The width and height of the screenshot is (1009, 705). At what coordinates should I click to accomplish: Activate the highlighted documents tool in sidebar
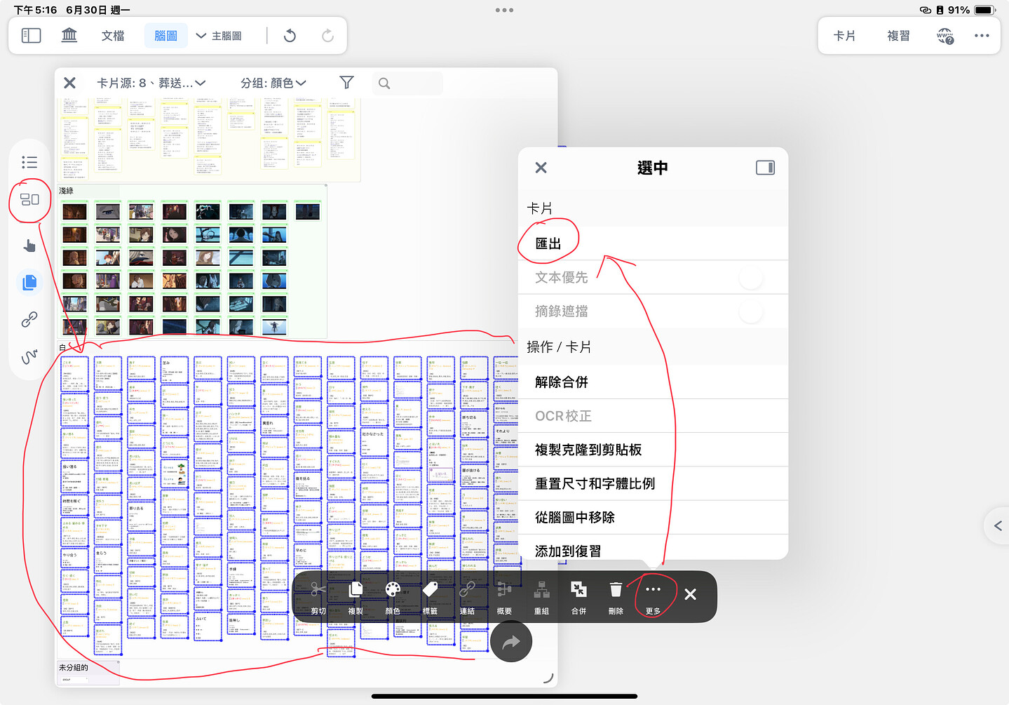[x=29, y=283]
